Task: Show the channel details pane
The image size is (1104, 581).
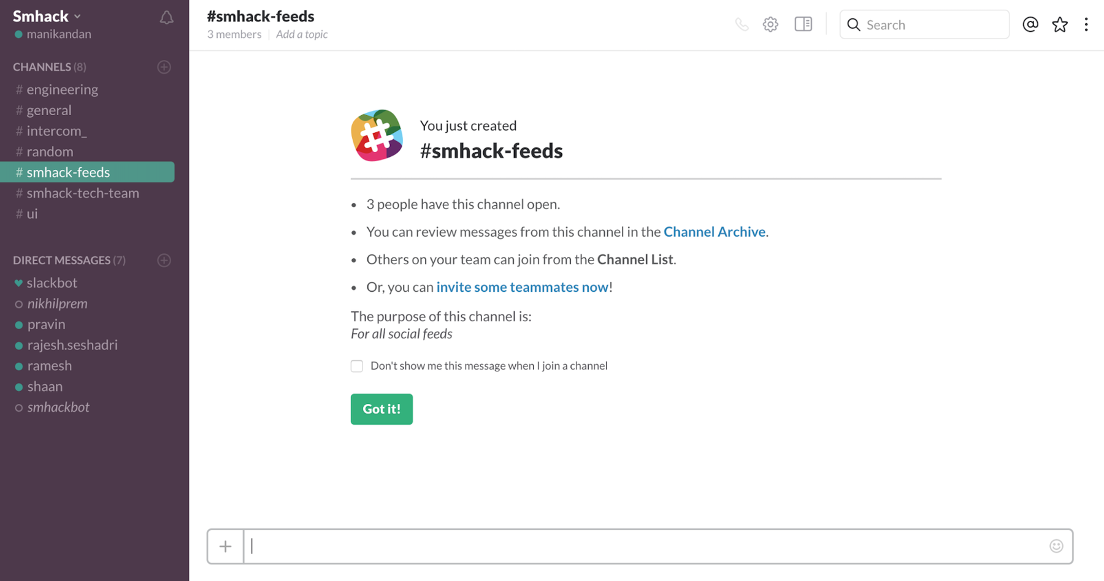Action: 803,24
